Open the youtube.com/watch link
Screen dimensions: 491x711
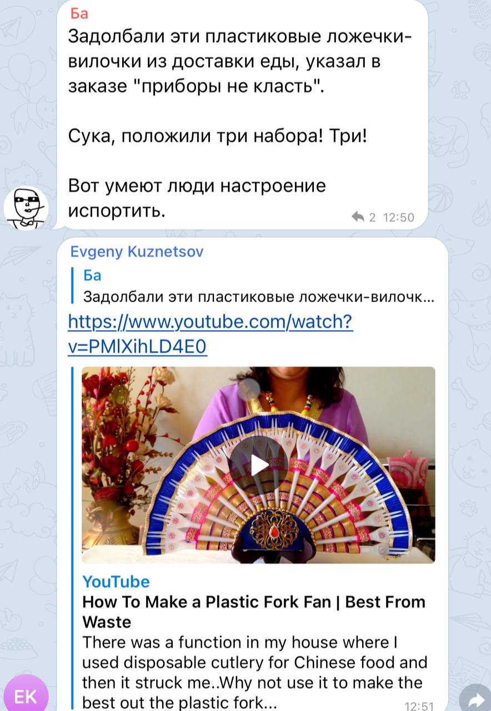[211, 334]
